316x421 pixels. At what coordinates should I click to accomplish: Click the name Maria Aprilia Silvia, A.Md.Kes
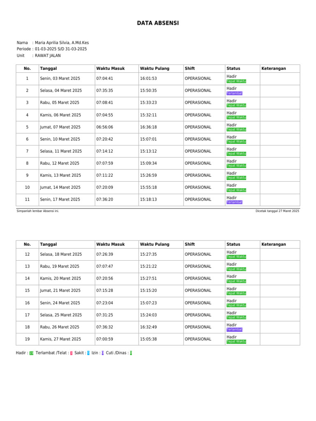coord(62,43)
